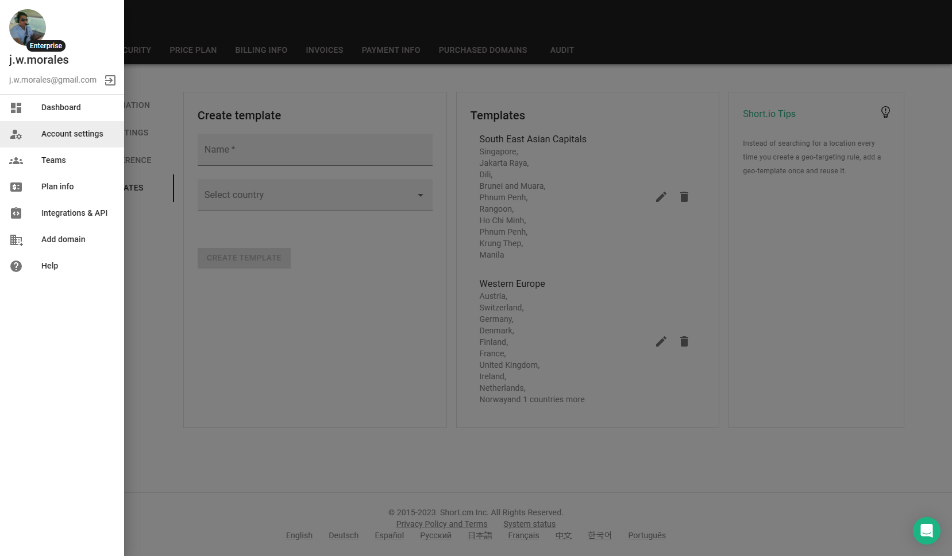
Task: Click the Integrations & API code icon
Action: [x=16, y=213]
